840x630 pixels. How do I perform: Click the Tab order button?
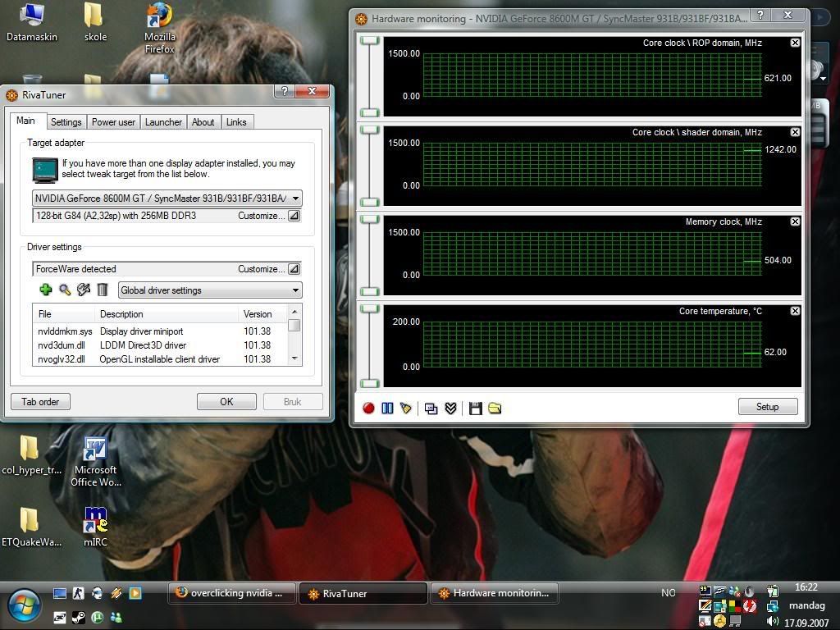tap(40, 402)
